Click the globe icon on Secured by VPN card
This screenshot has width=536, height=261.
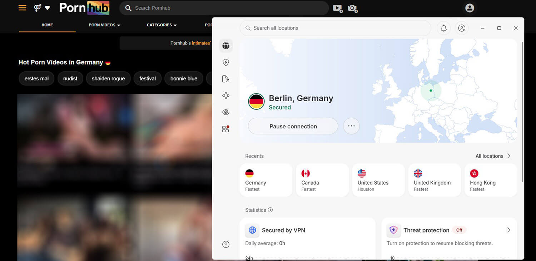coord(252,230)
